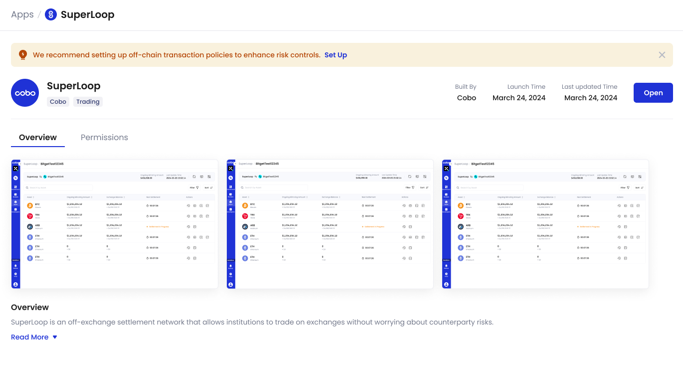Click the Read More arrow icon
The width and height of the screenshot is (683, 370).
click(55, 337)
